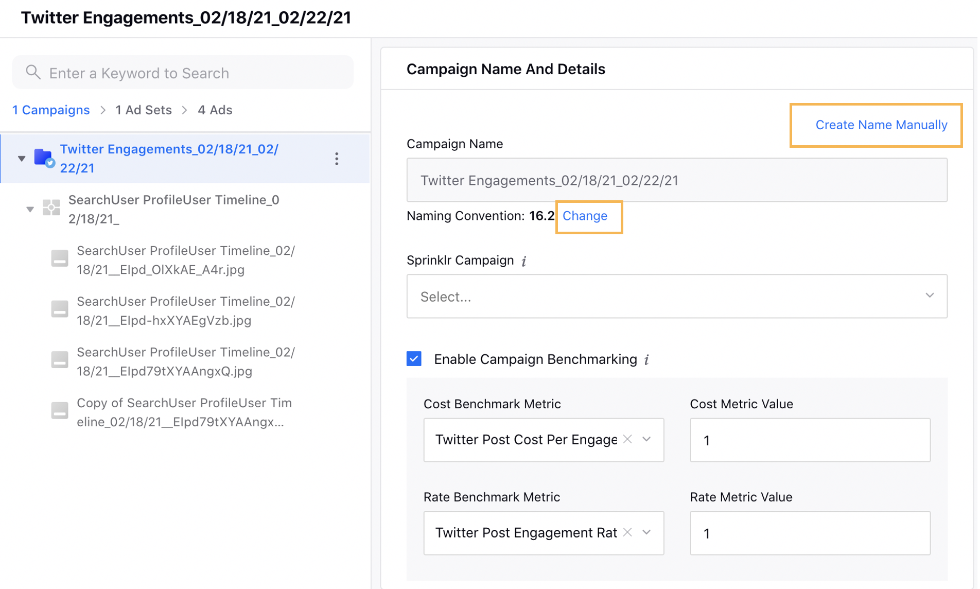Select Twitter Engagements campaign in tree
980x589 pixels.
[185, 159]
